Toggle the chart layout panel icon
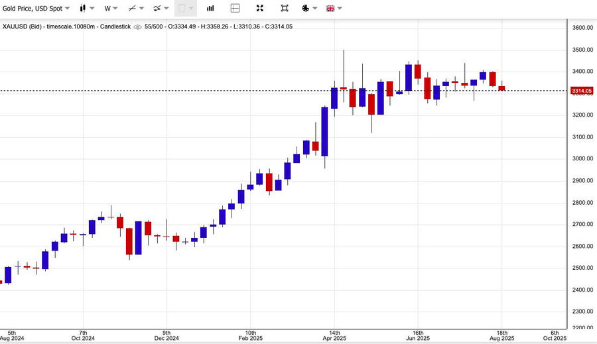Image resolution: width=597 pixels, height=344 pixels. (x=235, y=9)
